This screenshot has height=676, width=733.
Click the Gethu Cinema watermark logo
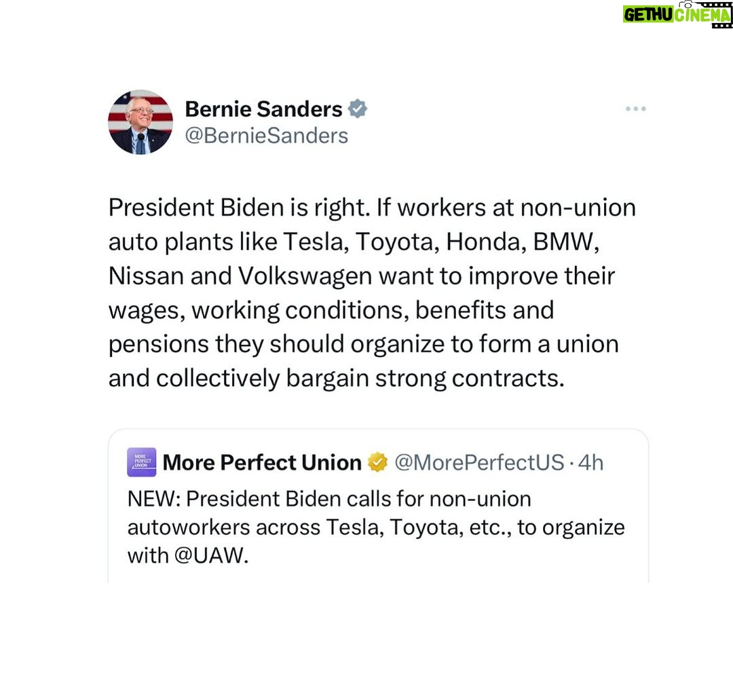tap(677, 14)
